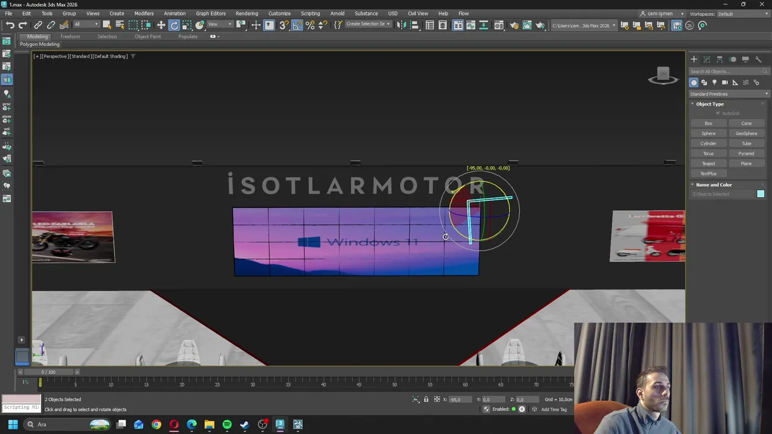This screenshot has height=434, width=772.
Task: Click the X coordinate field showing -95,0
Action: 461,400
